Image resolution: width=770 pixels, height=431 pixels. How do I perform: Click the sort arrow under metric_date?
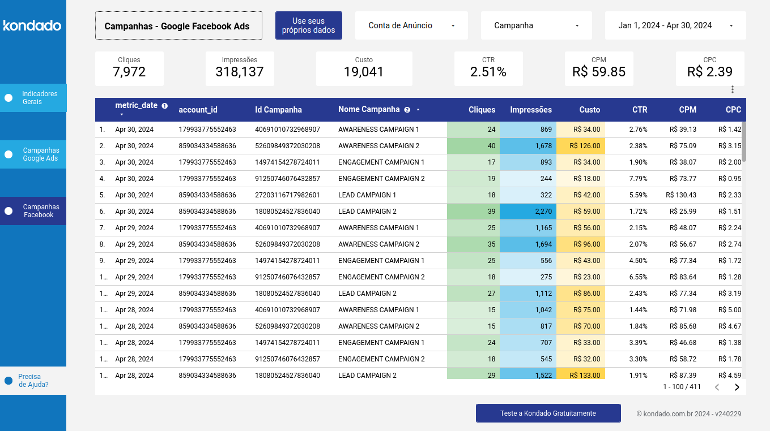coord(121,114)
